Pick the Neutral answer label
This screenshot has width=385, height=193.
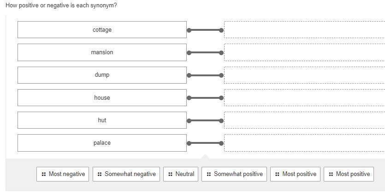tap(184, 174)
